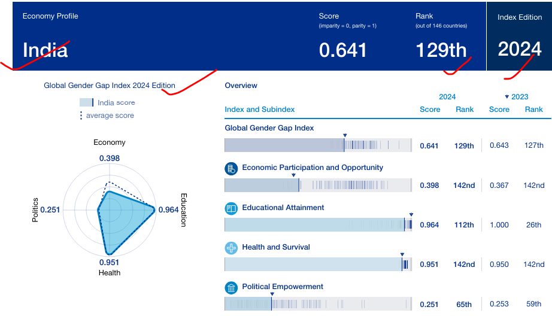Click the Economy 0.398 radar value
The image size is (552, 316).
tap(110, 159)
